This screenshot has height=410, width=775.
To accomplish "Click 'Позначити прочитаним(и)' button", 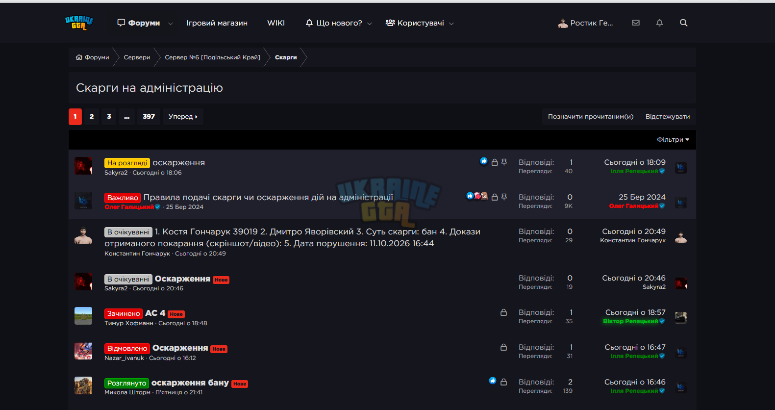I will 591,117.
